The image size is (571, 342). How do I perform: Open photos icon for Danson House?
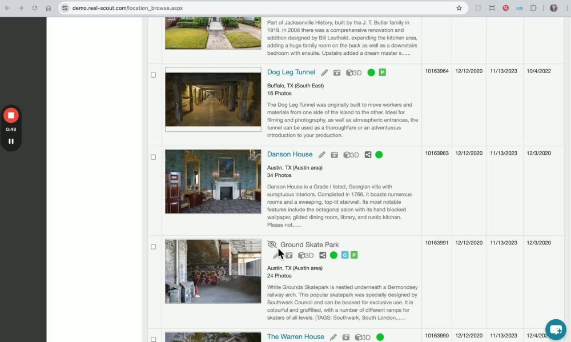[x=334, y=155]
